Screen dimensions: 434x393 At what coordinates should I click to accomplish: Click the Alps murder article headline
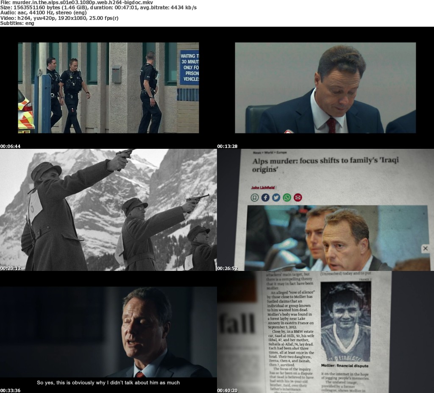tap(325, 165)
